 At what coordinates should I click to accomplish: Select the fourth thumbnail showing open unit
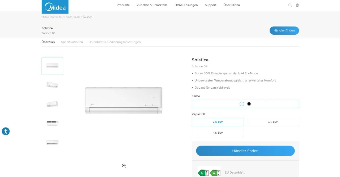[x=52, y=123]
